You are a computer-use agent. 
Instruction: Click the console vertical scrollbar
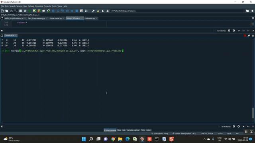coord(253,113)
